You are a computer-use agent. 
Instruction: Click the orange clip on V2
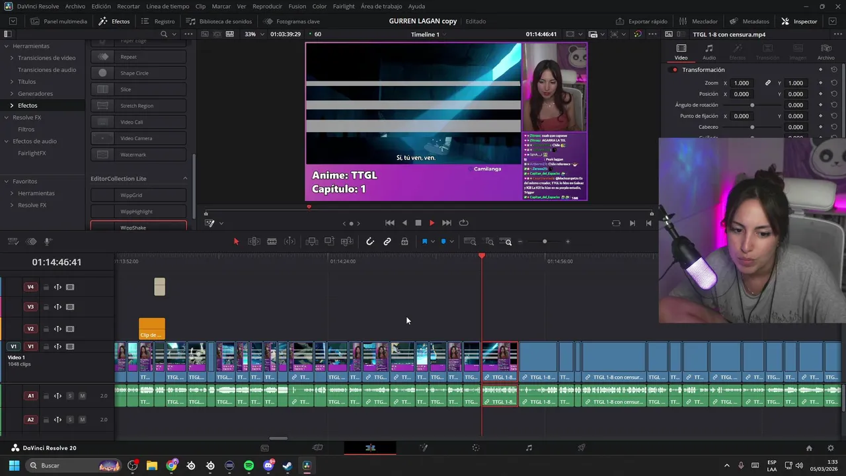(151, 329)
